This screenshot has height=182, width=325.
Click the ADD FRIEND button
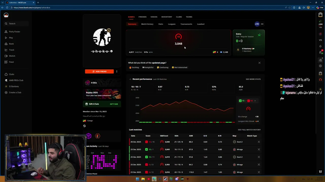click(99, 71)
